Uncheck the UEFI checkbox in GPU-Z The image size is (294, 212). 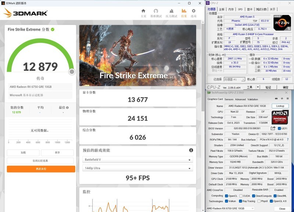coord(279,128)
